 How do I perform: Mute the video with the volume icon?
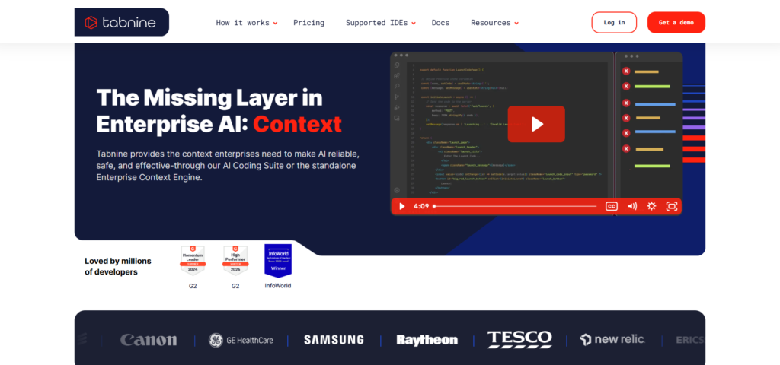pyautogui.click(x=631, y=206)
